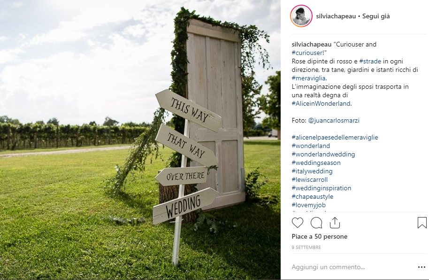This screenshot has width=429, height=280.
Task: Open the #chapeaustyle hashtag link
Action: (313, 197)
